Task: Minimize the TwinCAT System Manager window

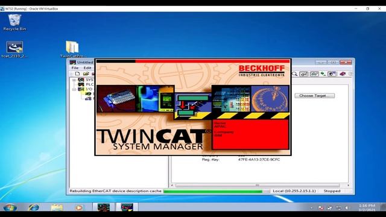Action: point(321,62)
